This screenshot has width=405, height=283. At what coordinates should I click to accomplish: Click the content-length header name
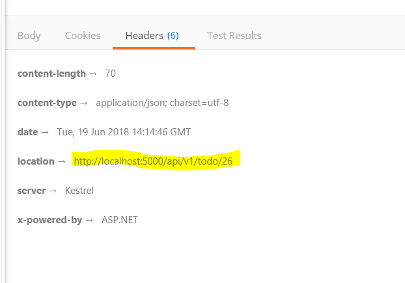tap(51, 74)
